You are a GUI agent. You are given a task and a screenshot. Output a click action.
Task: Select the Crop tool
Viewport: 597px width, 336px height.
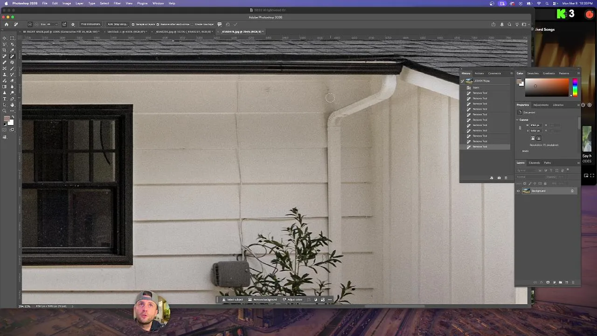5,50
